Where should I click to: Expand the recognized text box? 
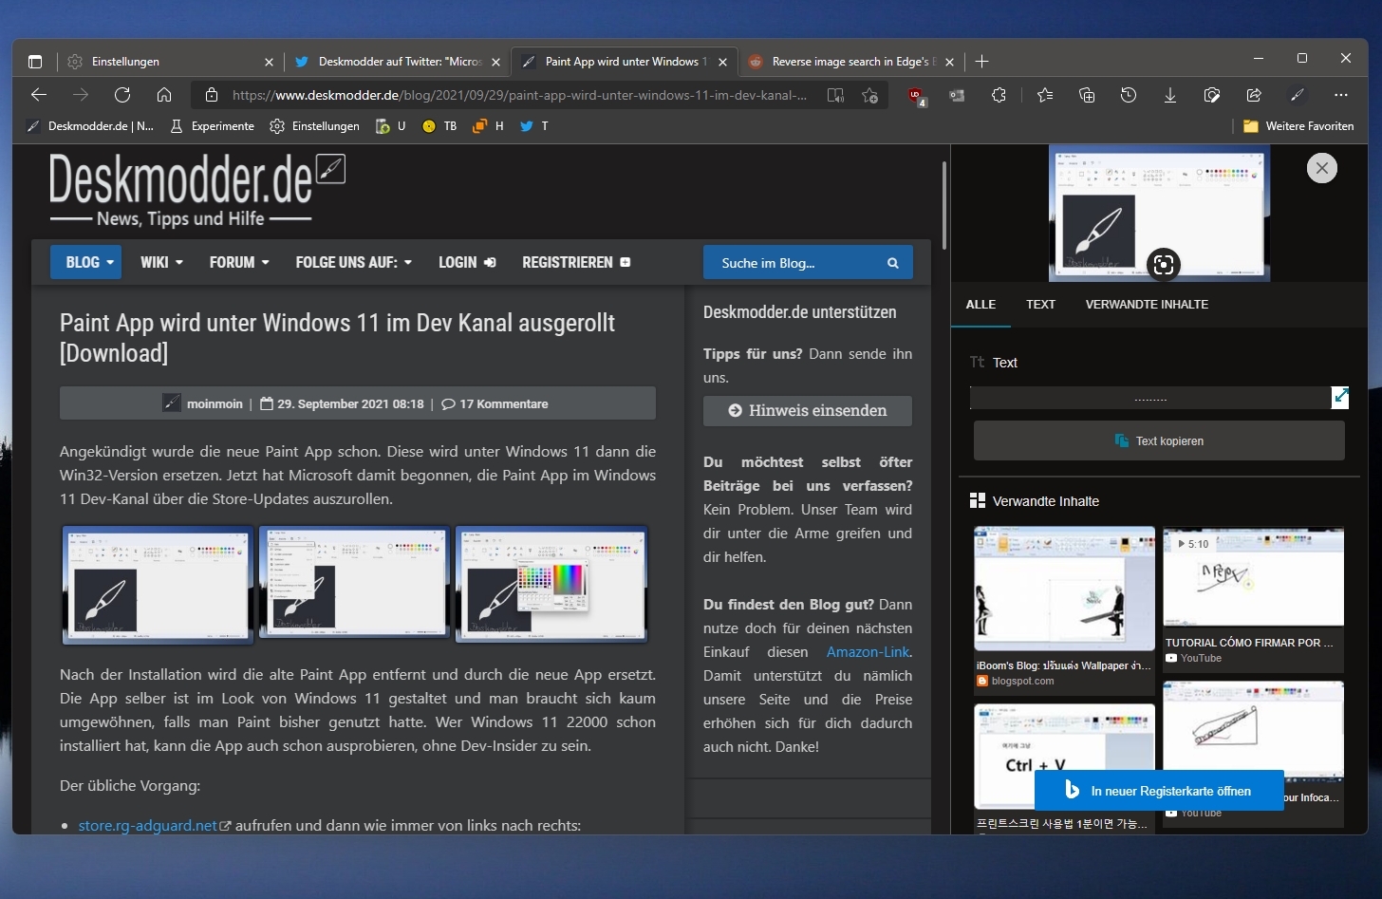[1340, 397]
